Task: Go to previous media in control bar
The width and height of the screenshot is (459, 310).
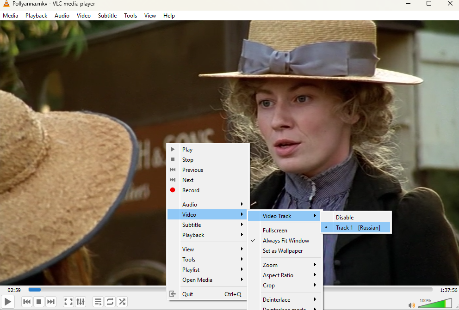Action: [x=27, y=302]
